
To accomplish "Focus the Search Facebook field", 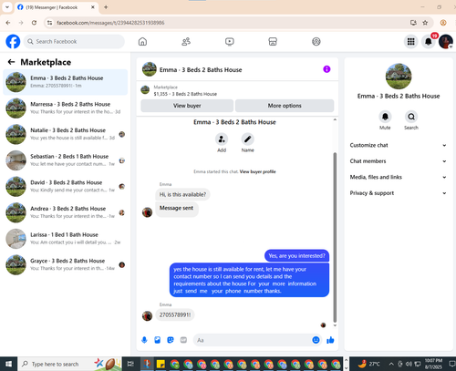I will [x=74, y=41].
